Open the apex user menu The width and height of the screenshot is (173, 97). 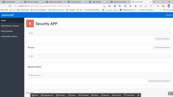point(169,15)
